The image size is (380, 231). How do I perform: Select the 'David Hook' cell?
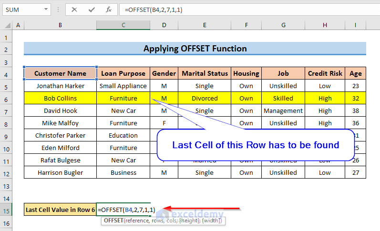[x=60, y=110]
